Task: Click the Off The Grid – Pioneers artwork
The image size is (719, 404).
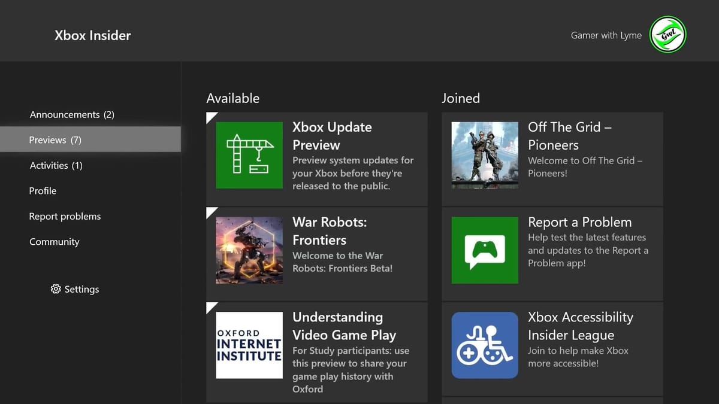Action: [485, 155]
